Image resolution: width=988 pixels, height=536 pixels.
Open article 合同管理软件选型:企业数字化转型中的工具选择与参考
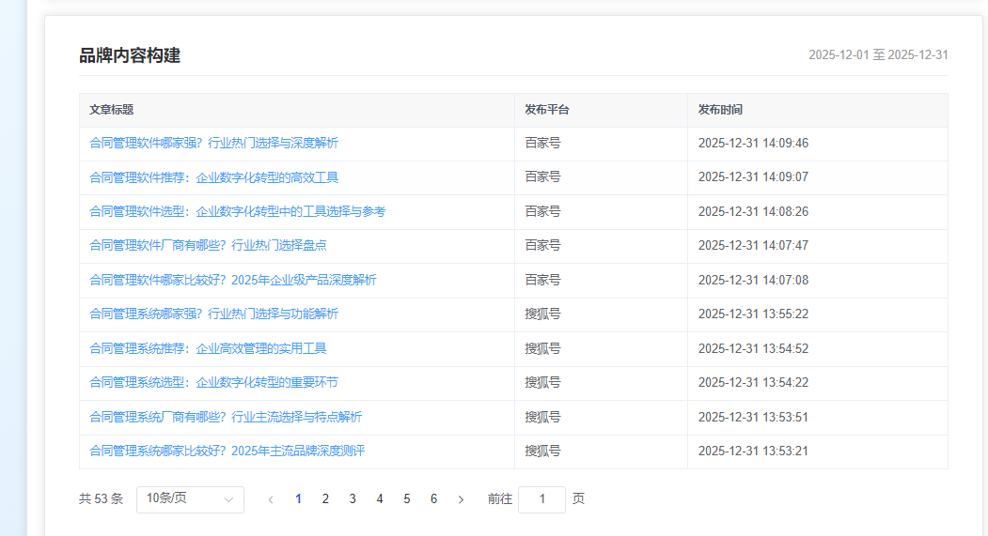[x=238, y=212]
